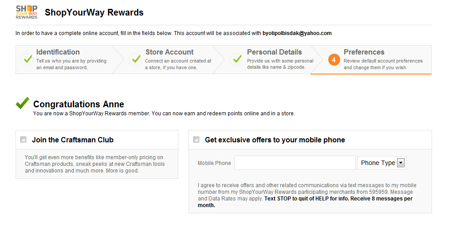This screenshot has width=460, height=247.
Task: Go to the Identification step title
Action: click(x=58, y=52)
